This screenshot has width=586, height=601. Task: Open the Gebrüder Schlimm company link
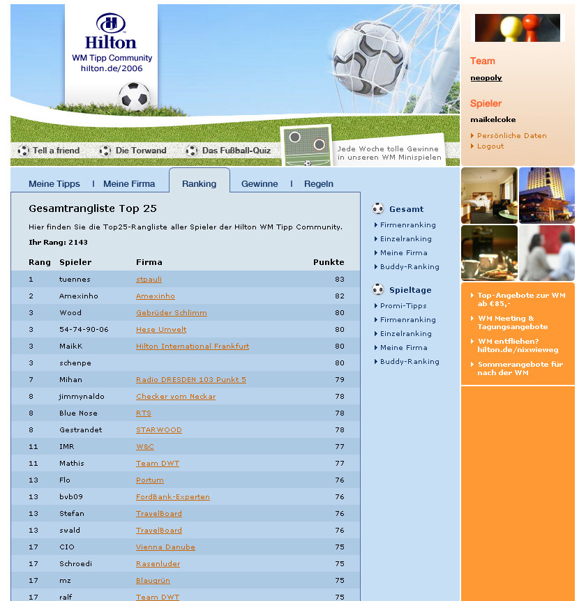tap(172, 313)
